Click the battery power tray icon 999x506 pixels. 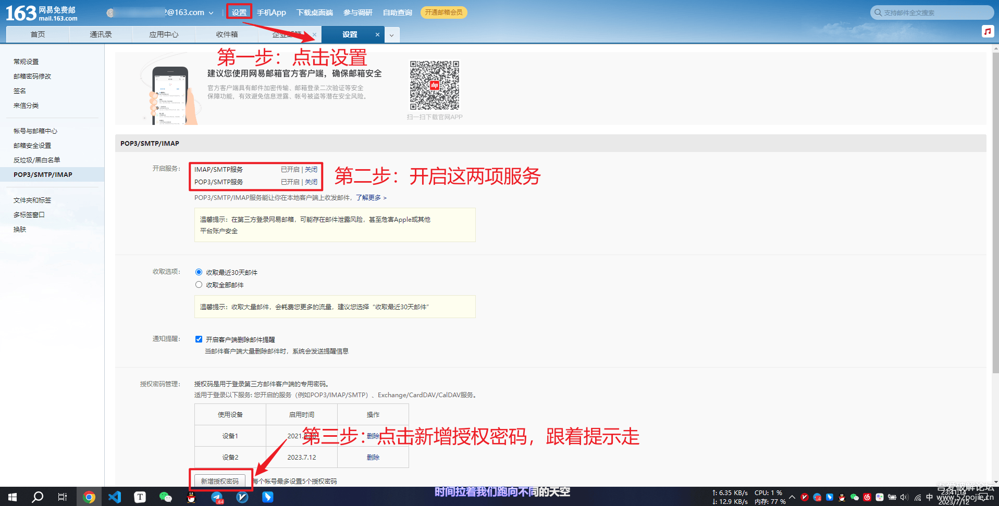(x=892, y=497)
